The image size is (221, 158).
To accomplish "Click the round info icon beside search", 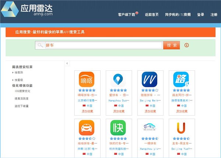I will (x=186, y=45).
